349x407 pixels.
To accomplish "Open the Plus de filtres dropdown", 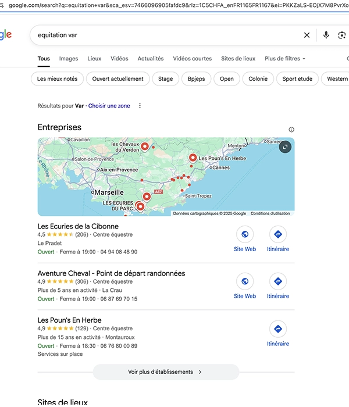I will click(x=285, y=58).
